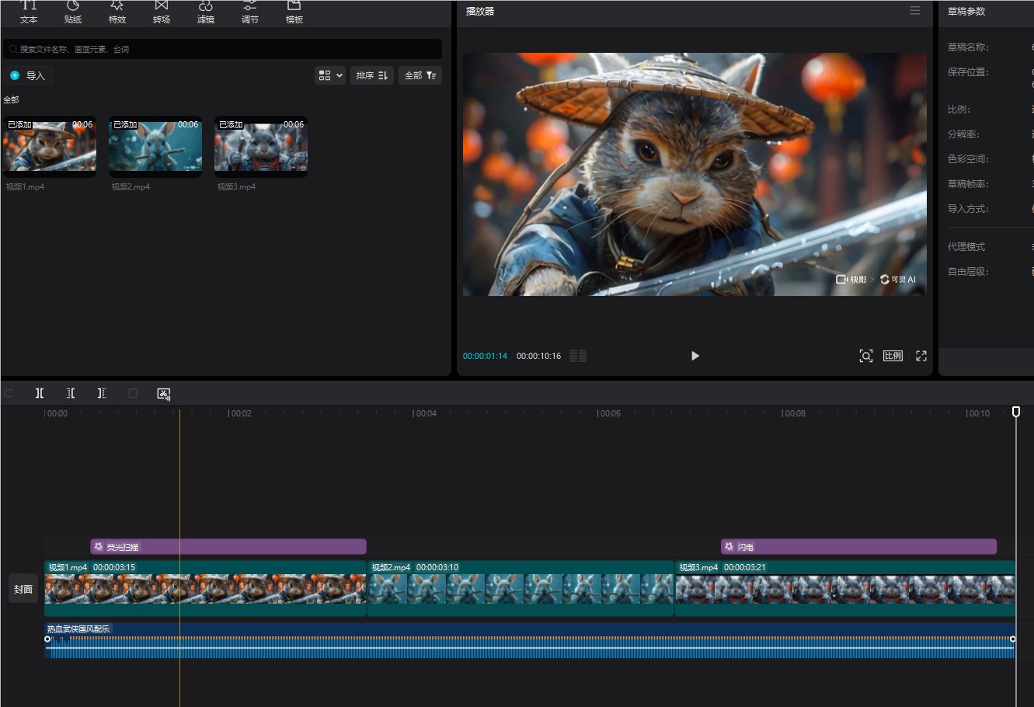Select the 视频2.mp4 media thumbnail
This screenshot has height=707, width=1034.
(155, 145)
